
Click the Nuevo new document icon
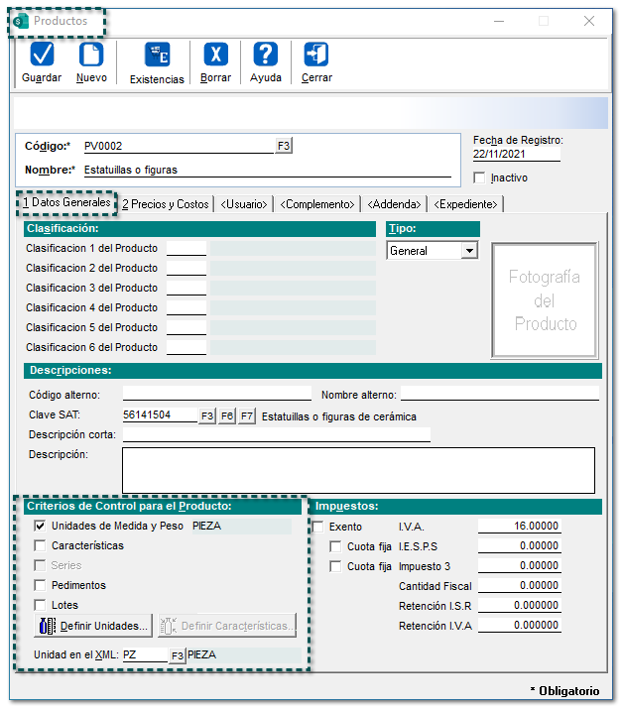(91, 55)
